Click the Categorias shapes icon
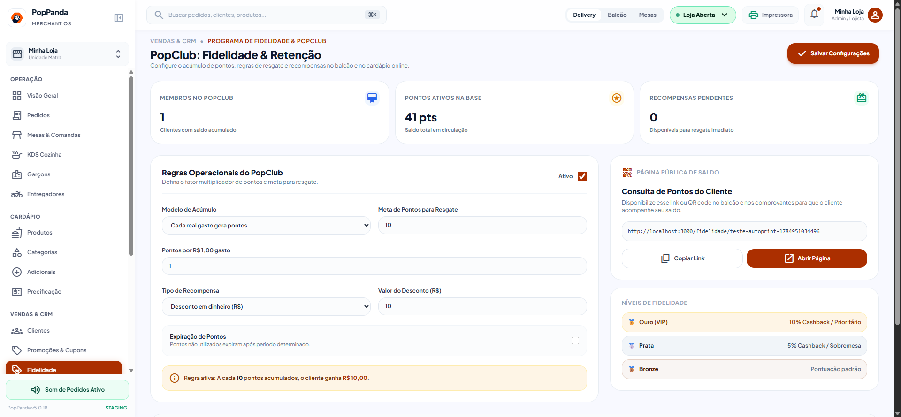Image resolution: width=901 pixels, height=417 pixels. coord(17,252)
